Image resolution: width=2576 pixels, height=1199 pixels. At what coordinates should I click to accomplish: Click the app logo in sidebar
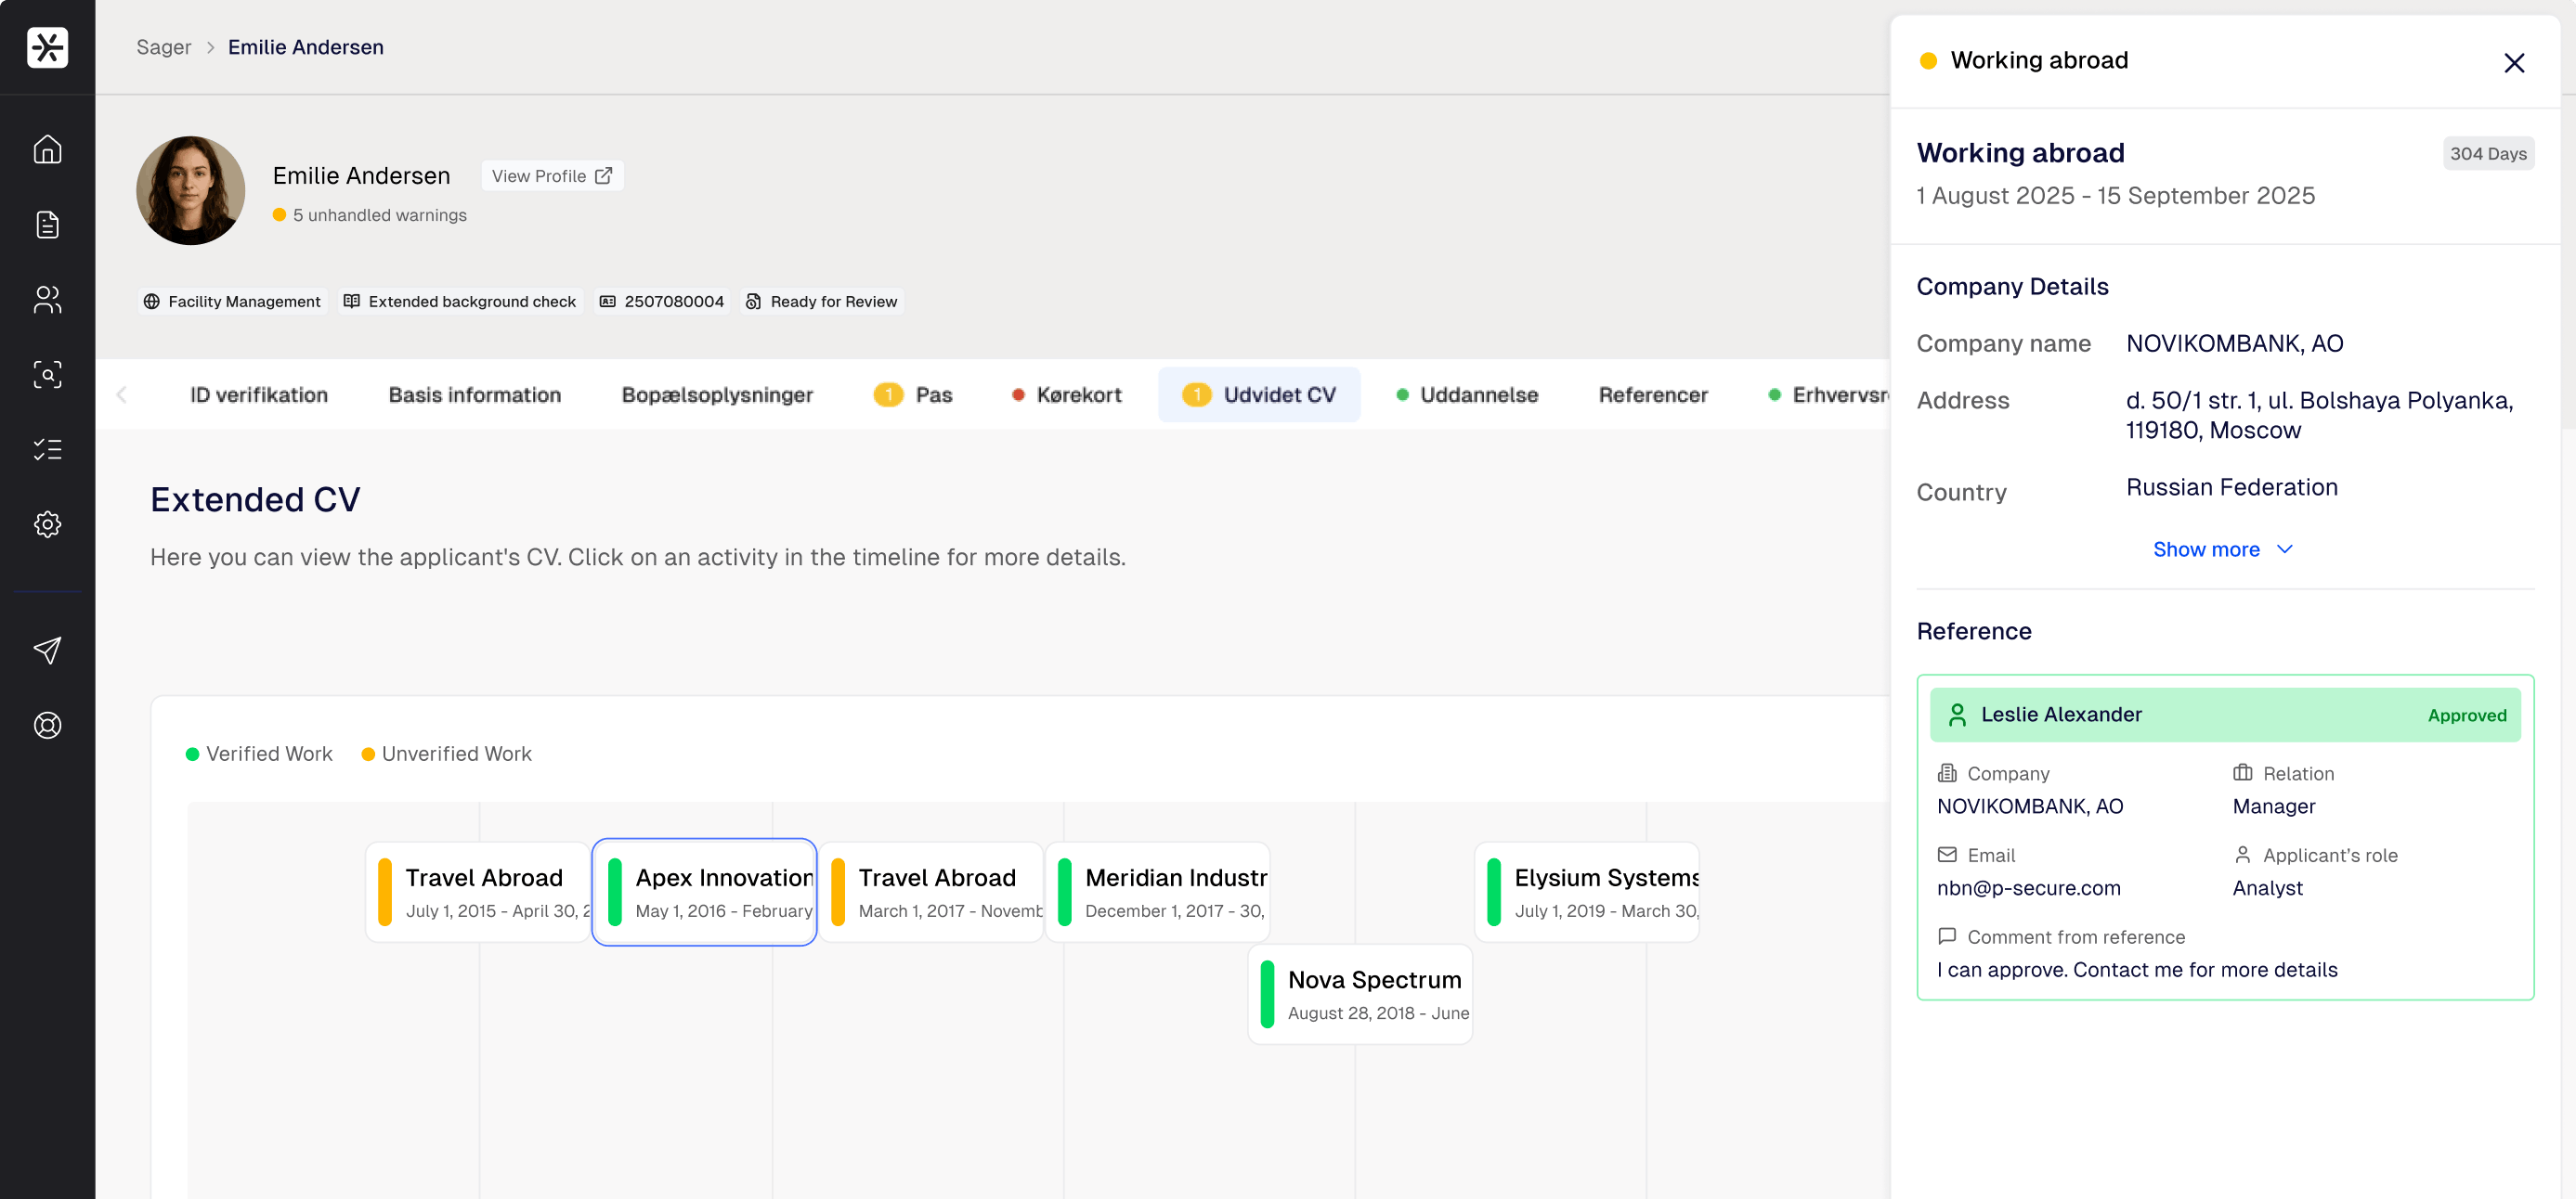(47, 47)
